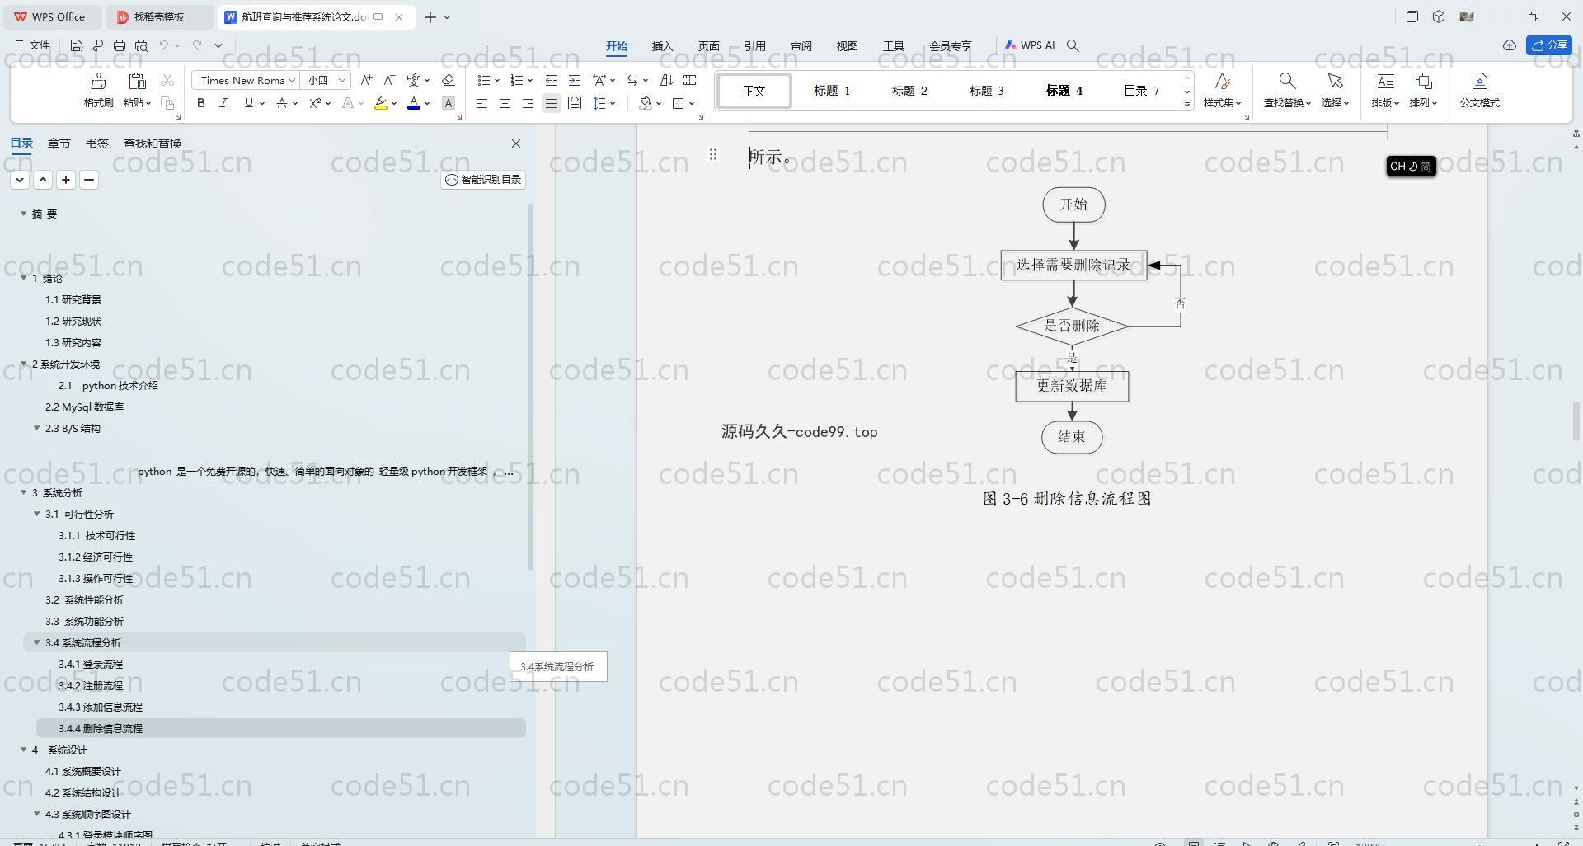Apply the 标题 1 style

click(831, 91)
